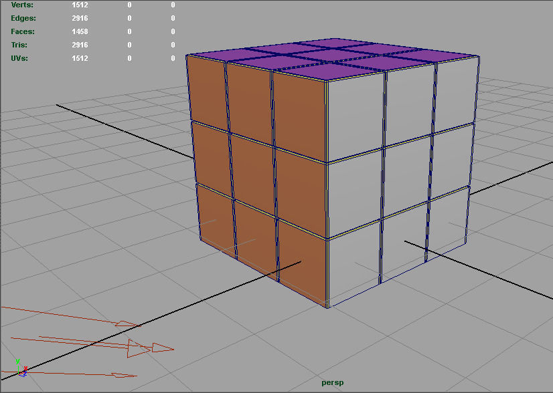Click the 1458 value in the Faces row
The width and height of the screenshot is (553, 393).
click(80, 31)
